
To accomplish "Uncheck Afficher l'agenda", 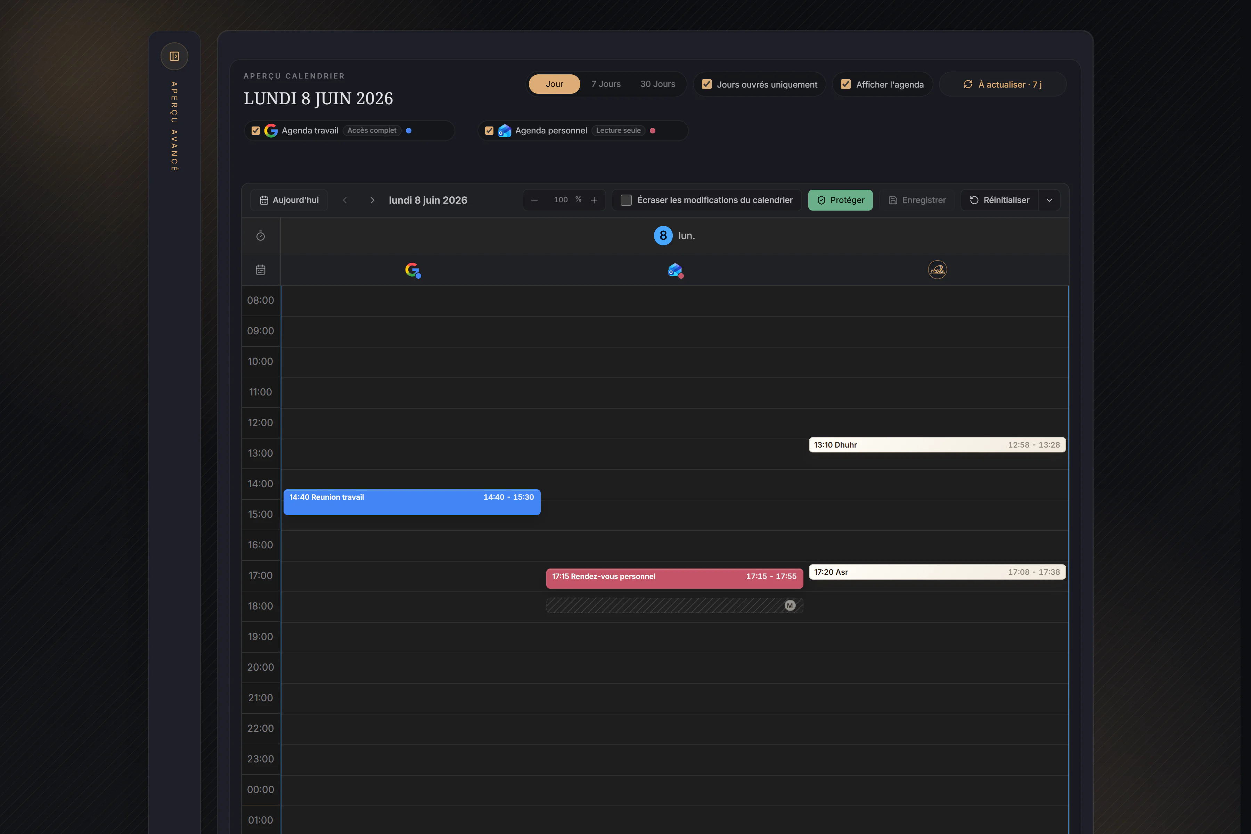I will point(846,84).
